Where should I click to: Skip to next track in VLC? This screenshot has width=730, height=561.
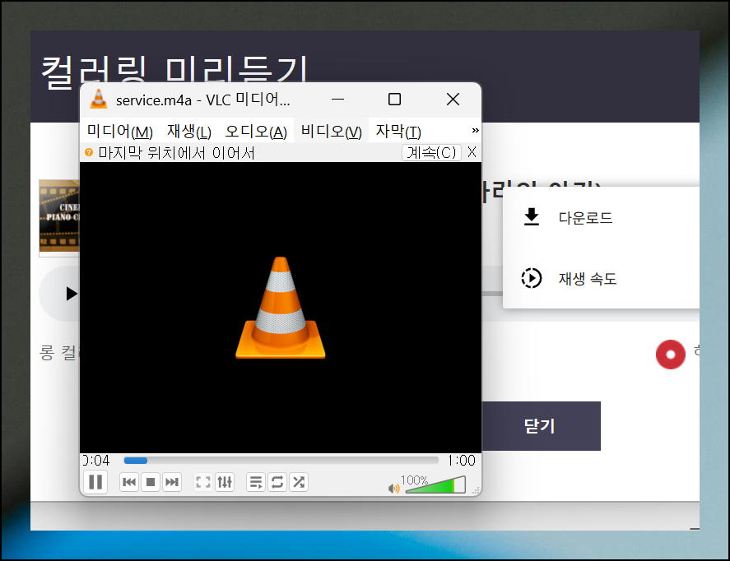tap(172, 482)
